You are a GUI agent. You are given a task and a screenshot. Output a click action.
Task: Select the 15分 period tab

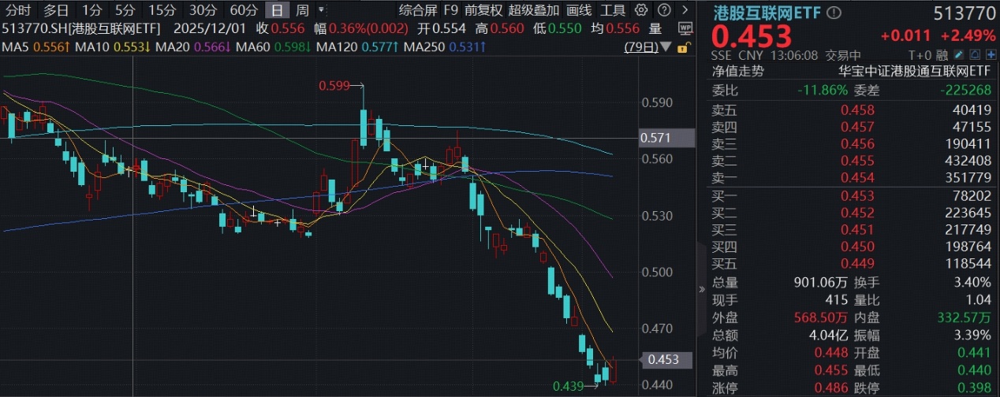162,10
